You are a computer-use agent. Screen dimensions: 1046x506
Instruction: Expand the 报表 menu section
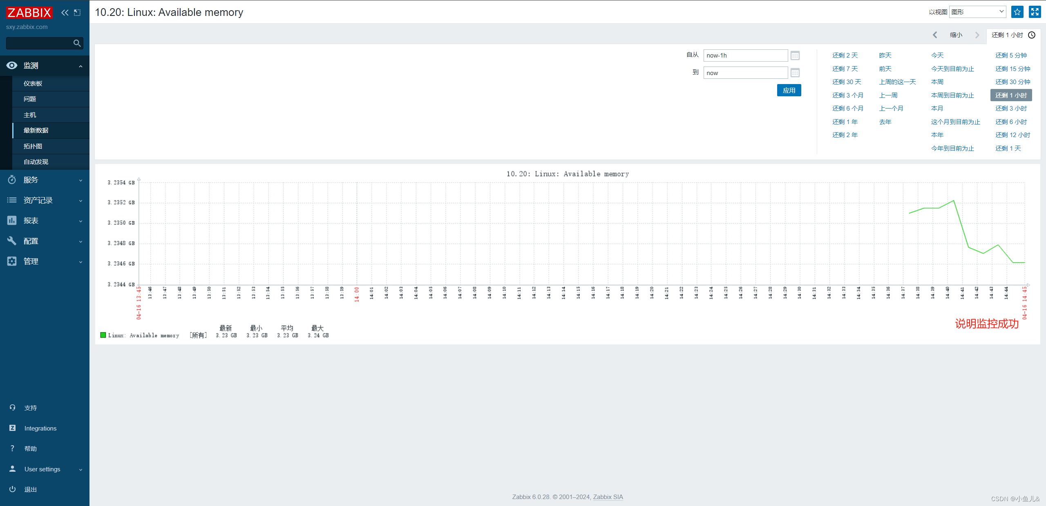(x=80, y=221)
